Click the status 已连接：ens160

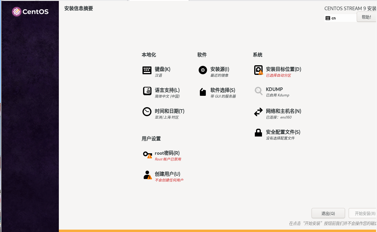point(279,117)
